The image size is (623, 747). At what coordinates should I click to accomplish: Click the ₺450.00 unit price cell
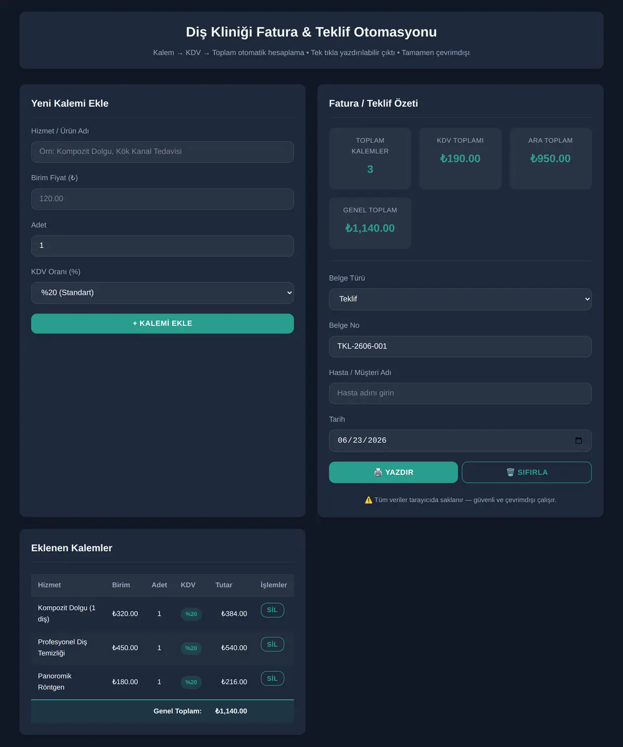click(x=125, y=648)
